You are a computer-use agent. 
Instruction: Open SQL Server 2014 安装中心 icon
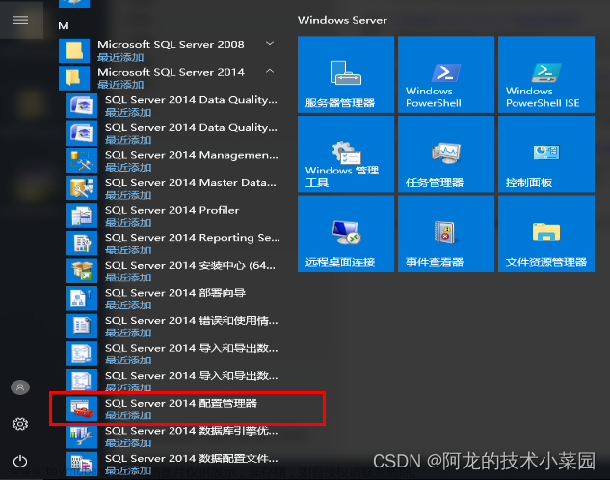pyautogui.click(x=82, y=271)
